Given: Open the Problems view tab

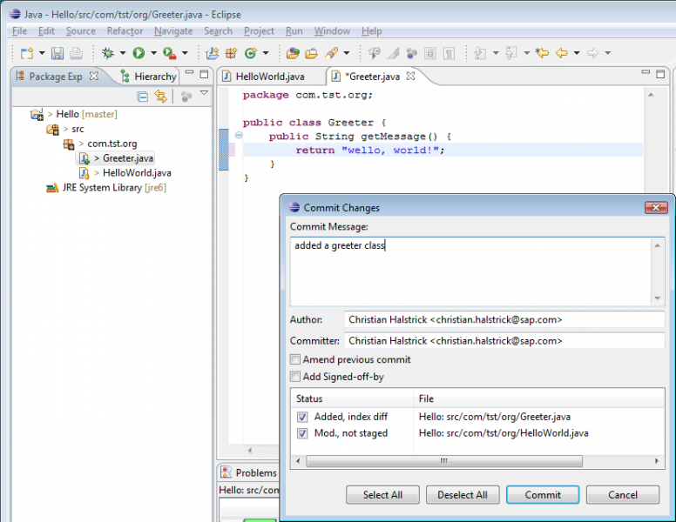Looking at the screenshot, I should click(249, 473).
